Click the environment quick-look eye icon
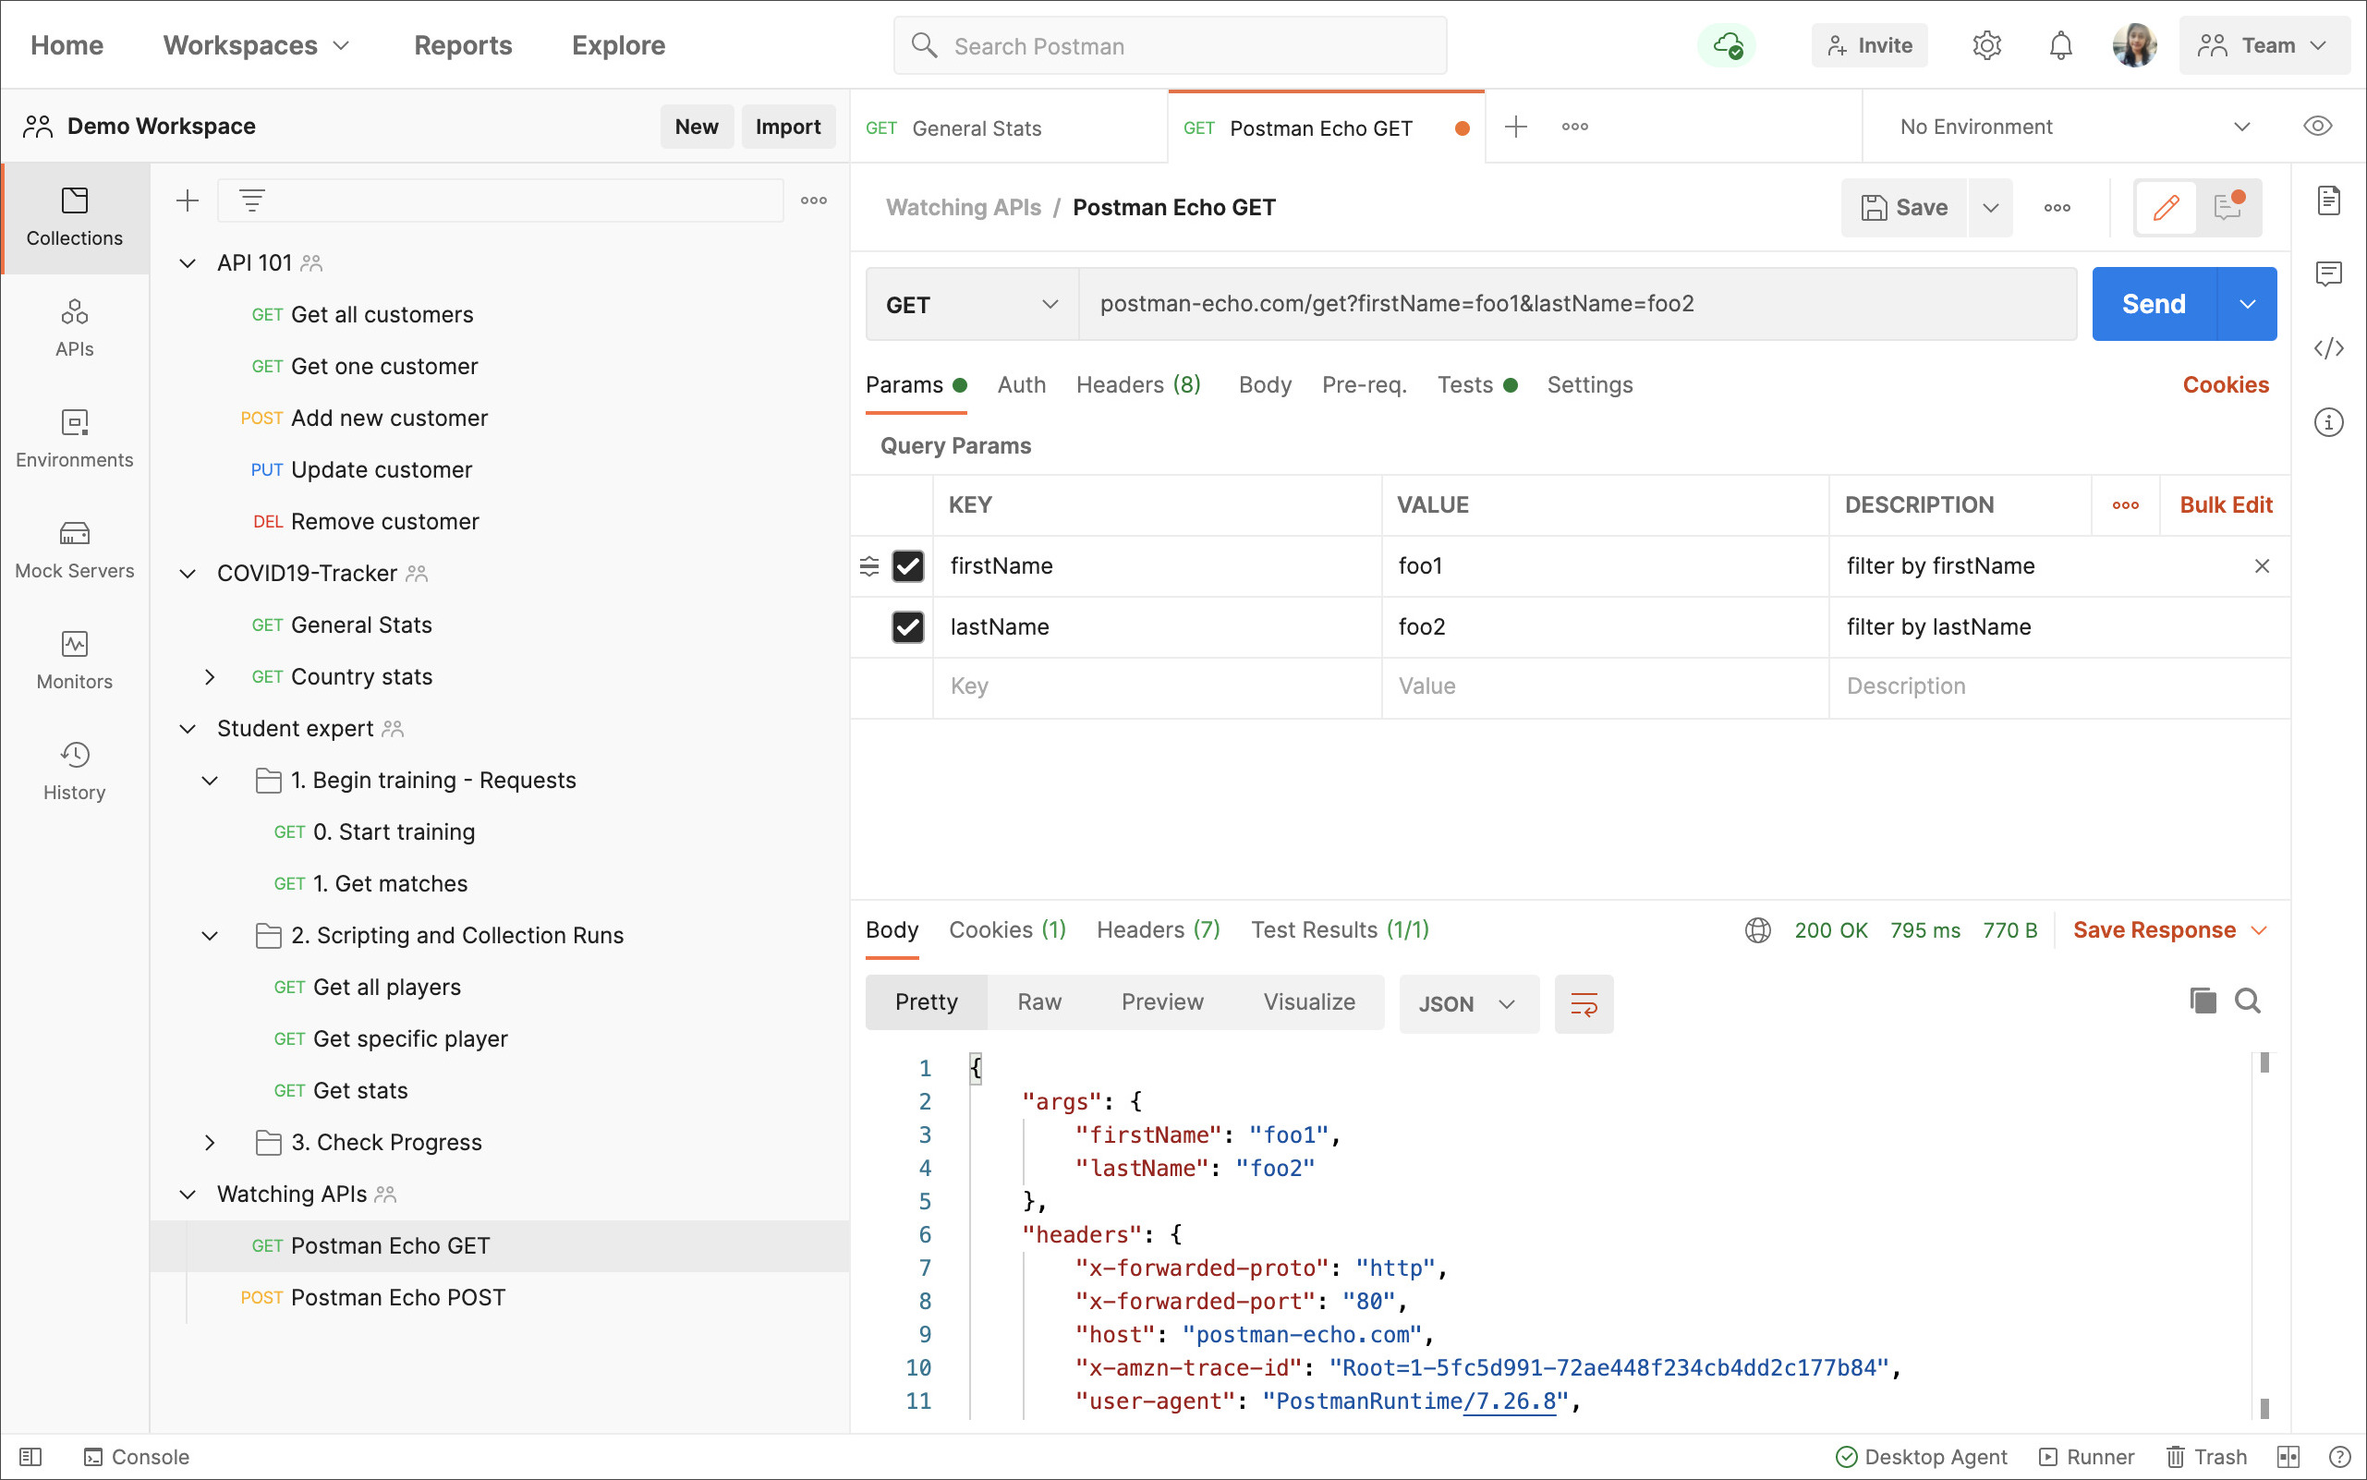This screenshot has height=1480, width=2367. 2316,127
